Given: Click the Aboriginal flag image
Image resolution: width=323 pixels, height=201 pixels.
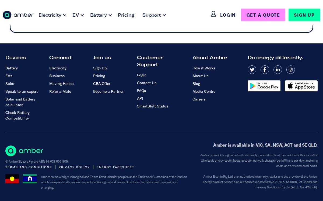Looking at the screenshot, I should tap(12, 179).
